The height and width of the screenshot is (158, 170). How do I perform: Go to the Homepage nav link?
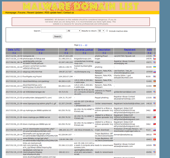tap(11, 13)
